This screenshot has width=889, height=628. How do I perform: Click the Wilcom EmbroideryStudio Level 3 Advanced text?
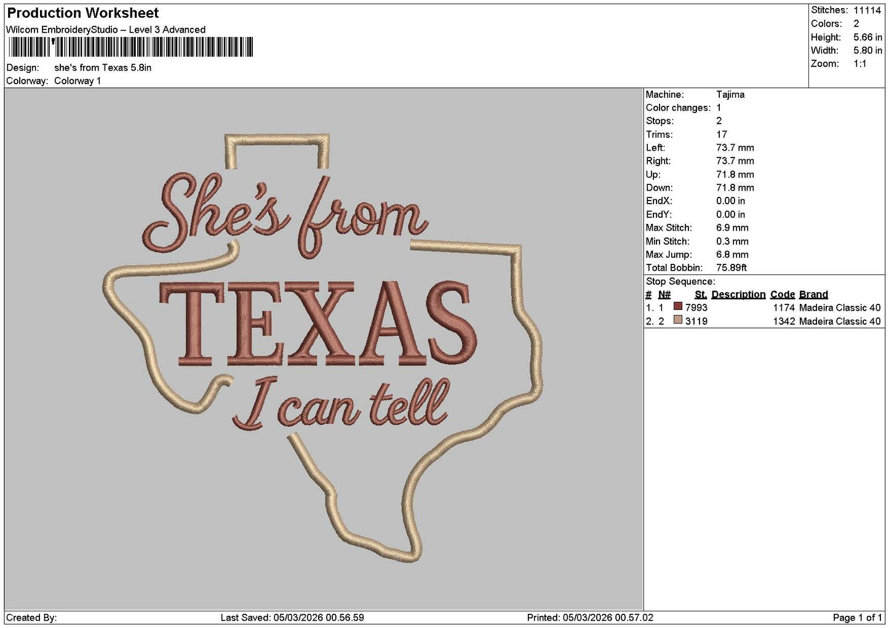106,30
